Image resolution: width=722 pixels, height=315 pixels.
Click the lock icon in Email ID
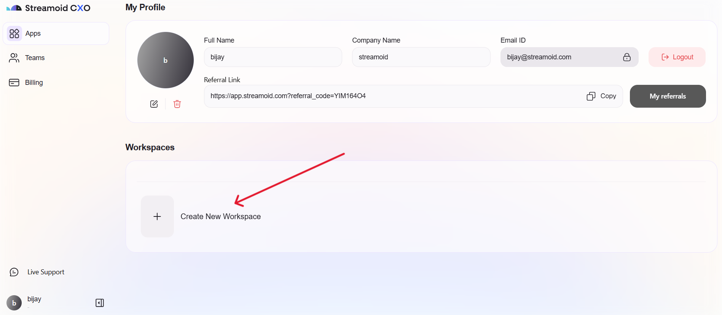626,57
